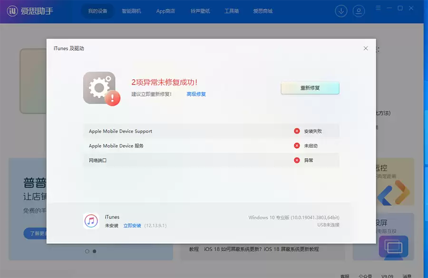Click the 重新修复 button

(310, 88)
